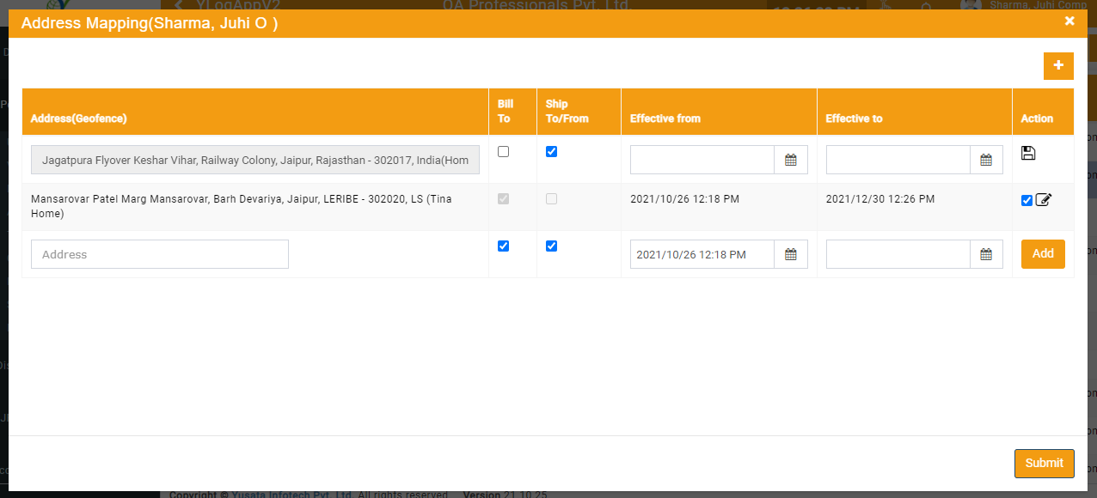Open calendar for Jagatpura row Effective from
Viewport: 1097px width, 498px height.
tap(791, 160)
